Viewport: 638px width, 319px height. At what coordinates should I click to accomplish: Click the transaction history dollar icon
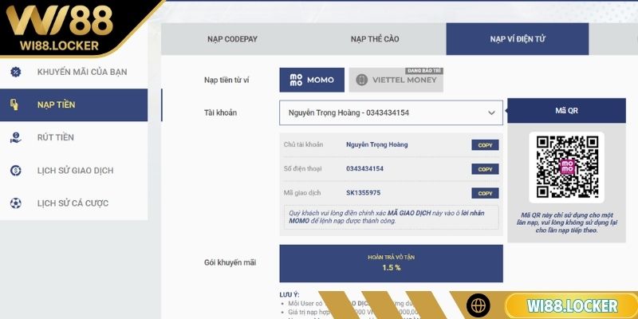click(x=15, y=170)
